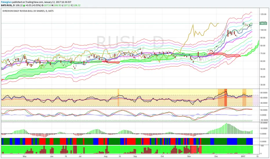
Task: Click the Dec label on the time axis
Action: [216, 156]
